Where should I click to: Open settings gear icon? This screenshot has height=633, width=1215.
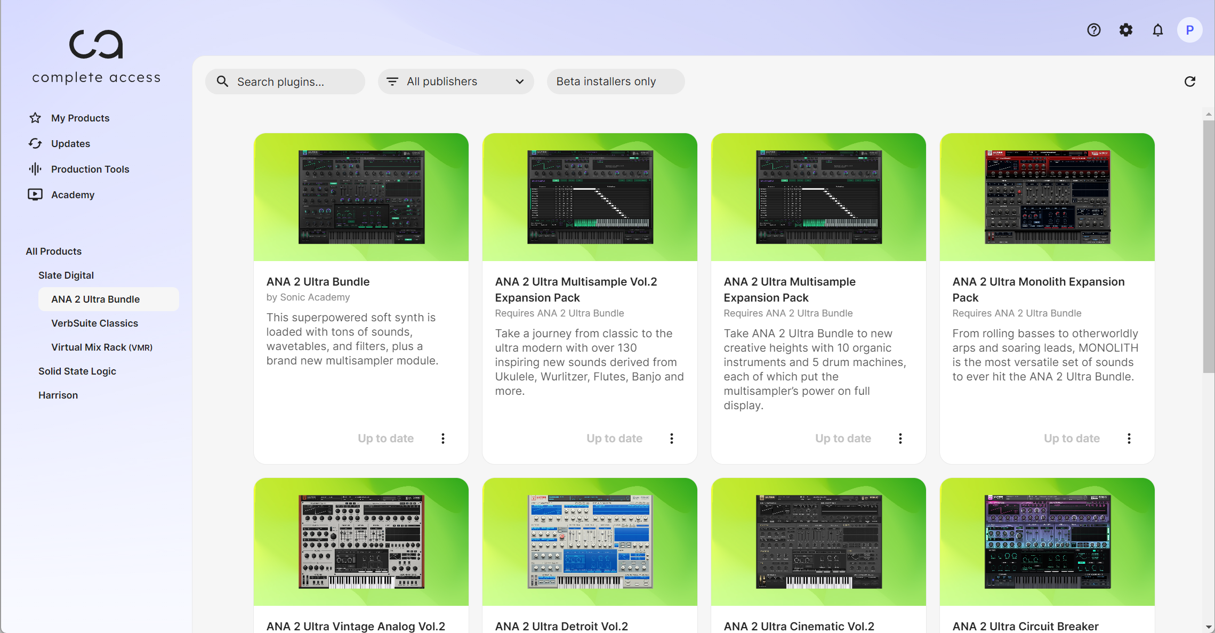coord(1125,30)
